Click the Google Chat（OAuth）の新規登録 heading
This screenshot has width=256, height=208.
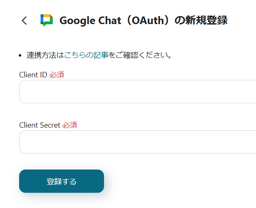(143, 20)
